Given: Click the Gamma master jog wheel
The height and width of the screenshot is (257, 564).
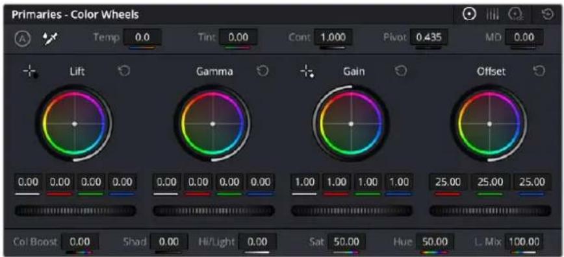Looking at the screenshot, I should [214, 211].
